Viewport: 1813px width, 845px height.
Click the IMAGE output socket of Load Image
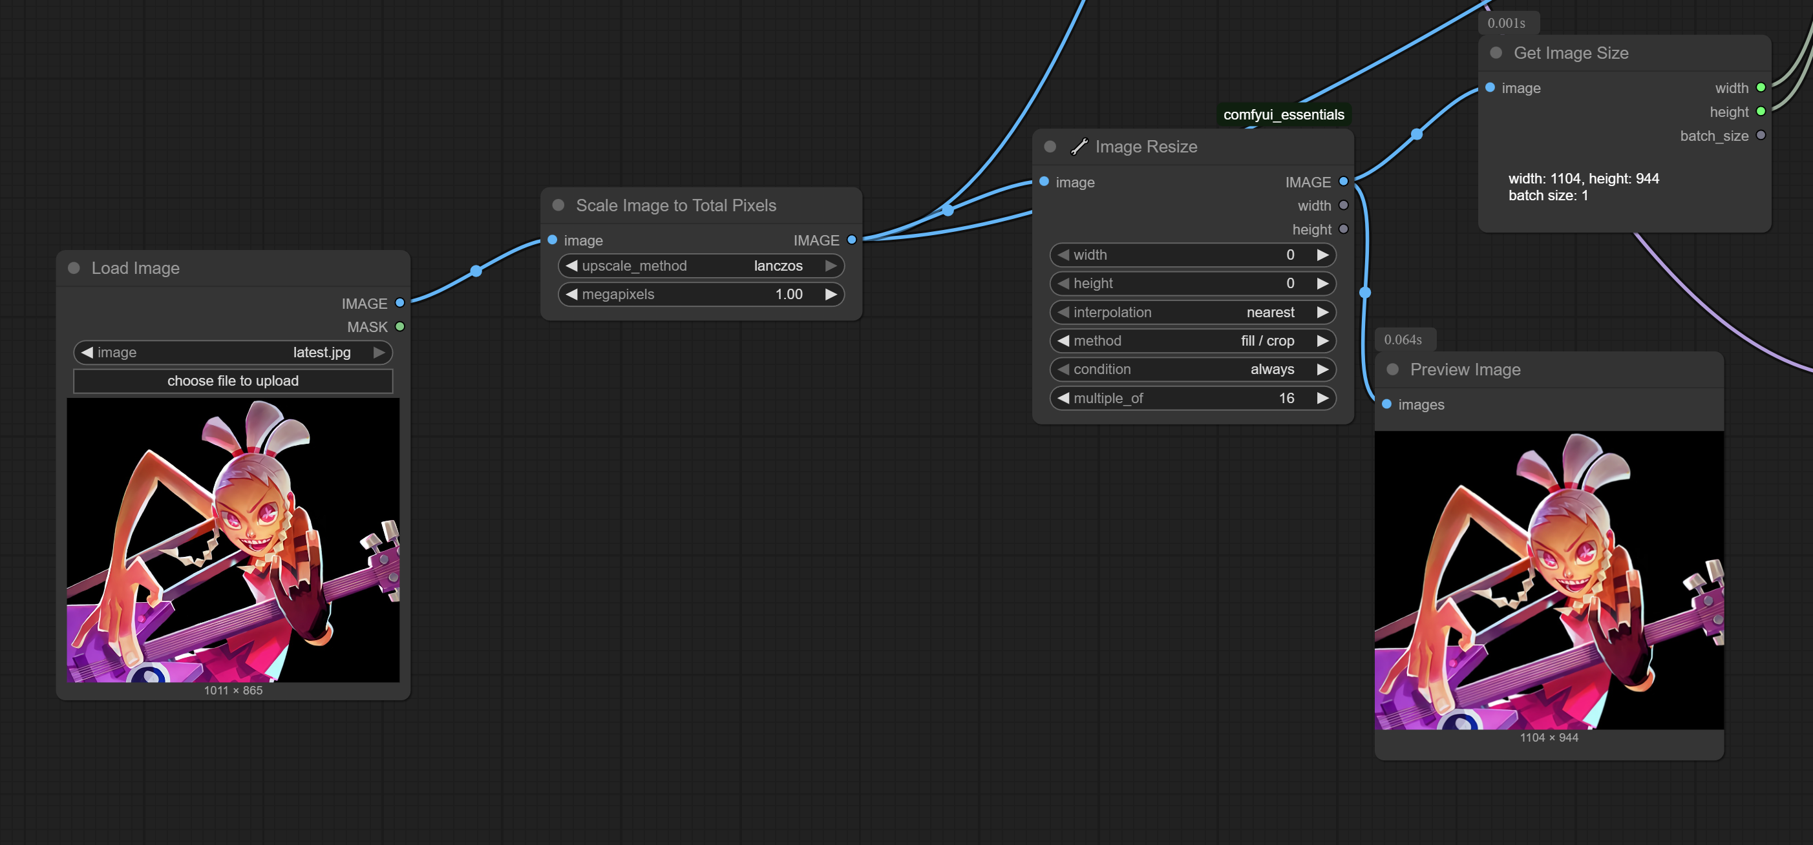tap(399, 303)
